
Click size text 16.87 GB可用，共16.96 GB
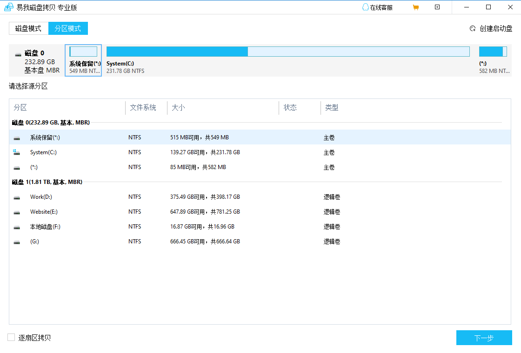point(202,227)
